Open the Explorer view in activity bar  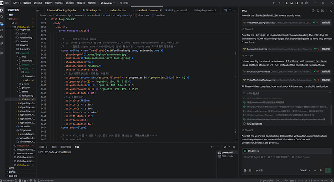[x=2, y=10]
